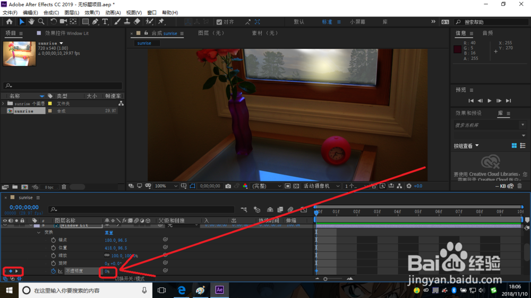This screenshot has height=298, width=531.
Task: Create a new folder in project panel
Action: 15,187
